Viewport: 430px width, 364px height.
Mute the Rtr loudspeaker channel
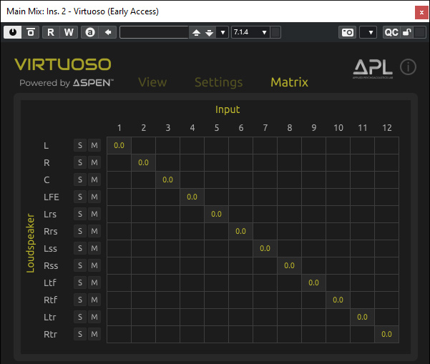[94, 334]
